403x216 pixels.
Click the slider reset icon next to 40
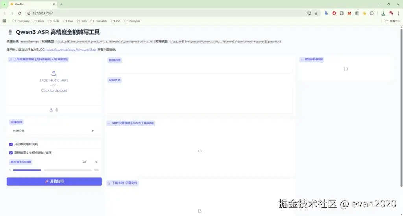[x=96, y=162]
